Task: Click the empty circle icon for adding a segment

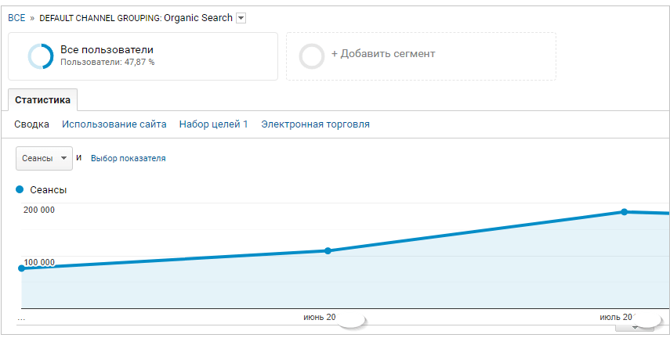Action: (311, 56)
